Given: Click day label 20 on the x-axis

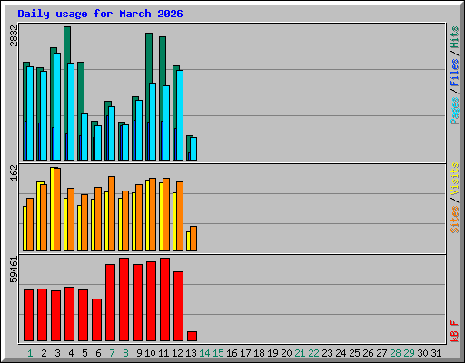Looking at the screenshot, I should tap(286, 353).
